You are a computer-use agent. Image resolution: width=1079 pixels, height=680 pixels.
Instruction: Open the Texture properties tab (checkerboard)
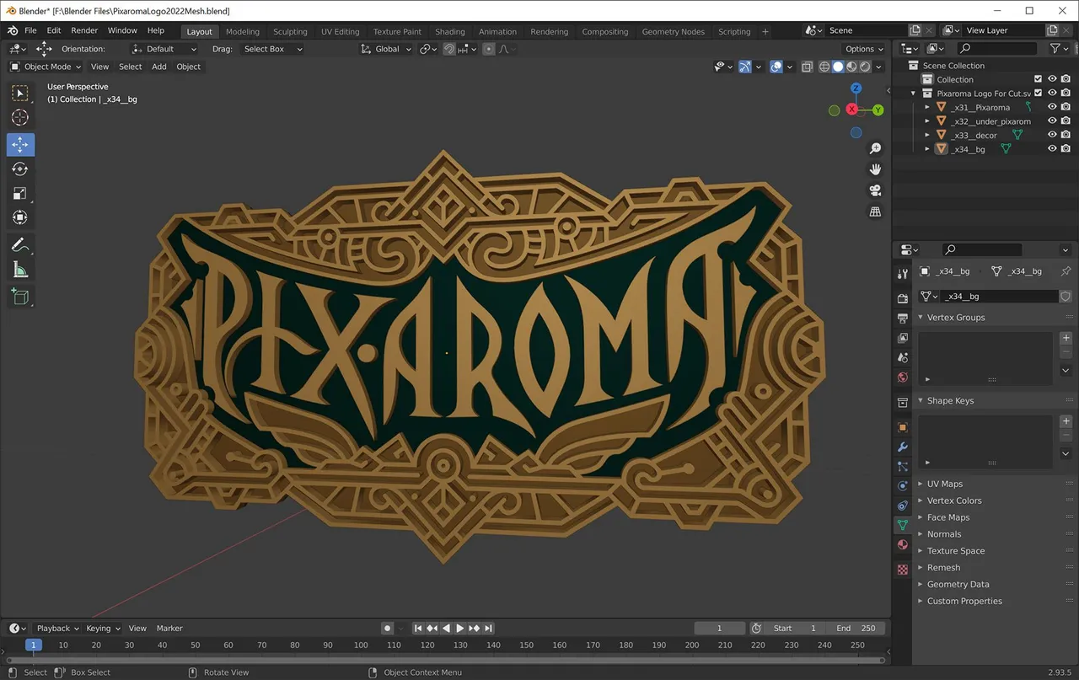pos(903,570)
